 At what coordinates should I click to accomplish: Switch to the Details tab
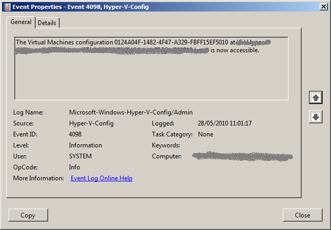[x=47, y=22]
